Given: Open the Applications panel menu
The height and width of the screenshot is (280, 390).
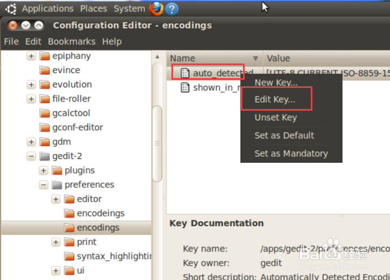Looking at the screenshot, I should tap(48, 9).
